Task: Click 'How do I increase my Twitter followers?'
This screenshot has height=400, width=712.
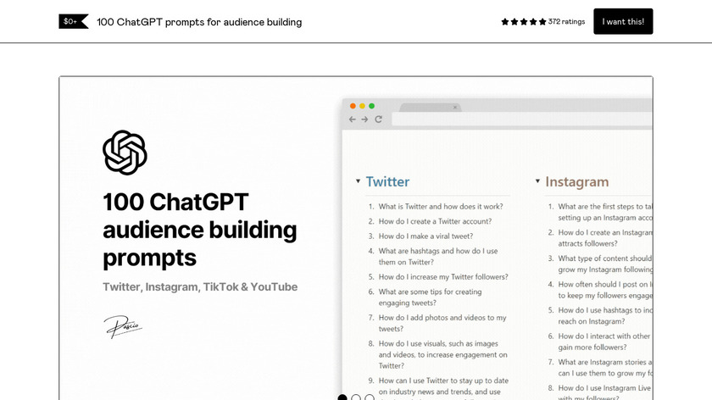Action: [x=443, y=276]
